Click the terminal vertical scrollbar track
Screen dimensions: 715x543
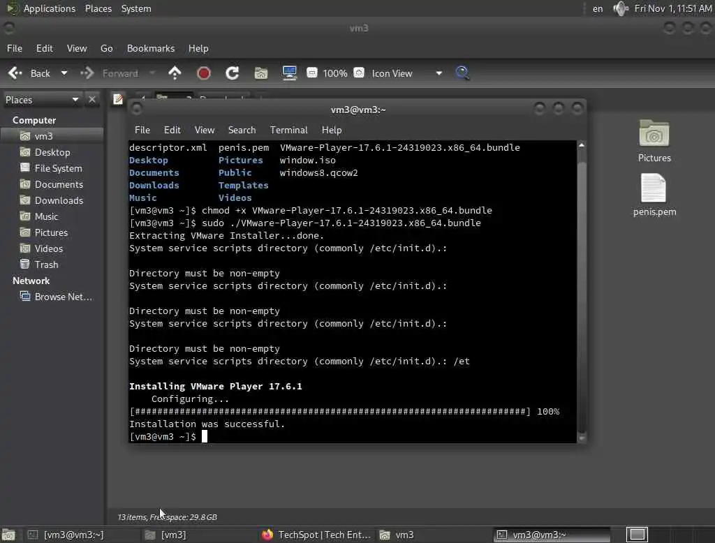click(582, 292)
